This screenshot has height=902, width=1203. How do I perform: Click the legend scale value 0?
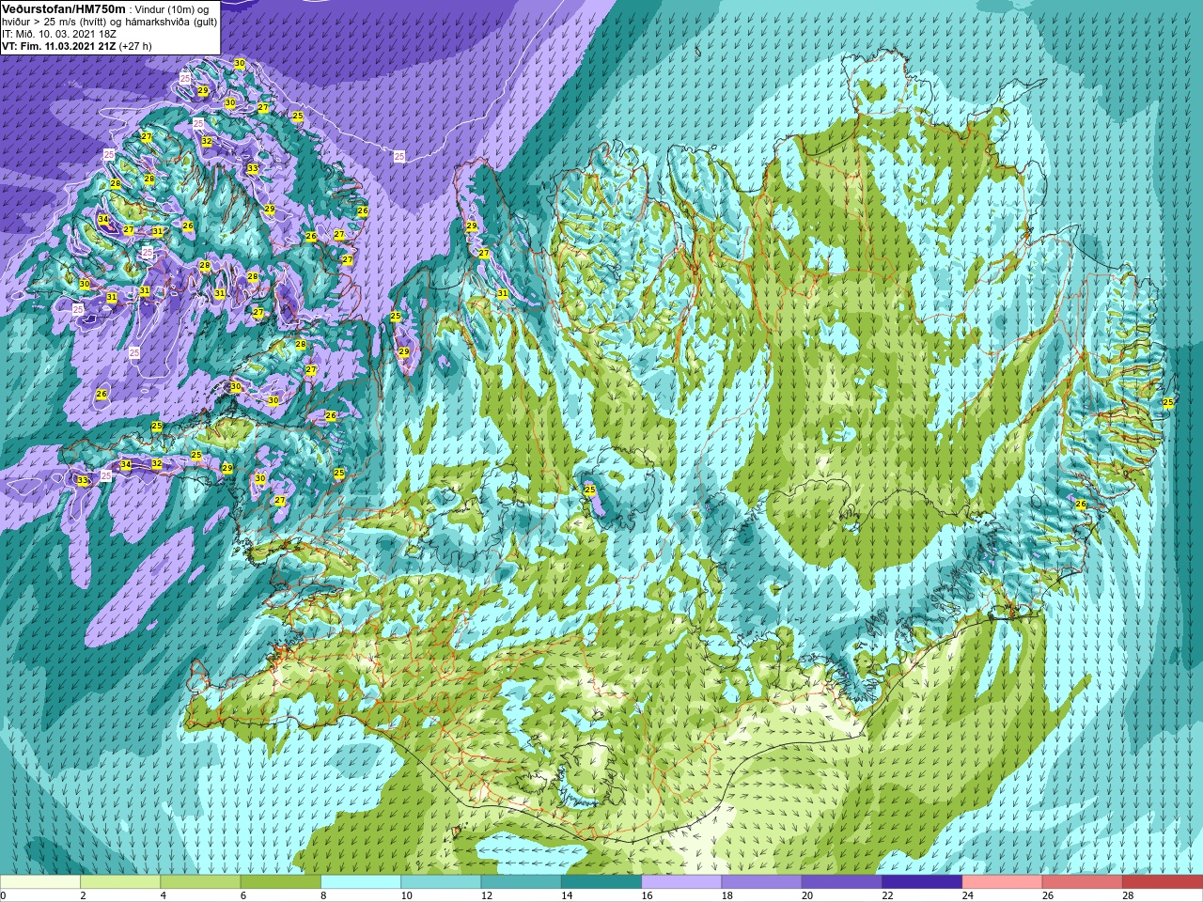pyautogui.click(x=4, y=895)
